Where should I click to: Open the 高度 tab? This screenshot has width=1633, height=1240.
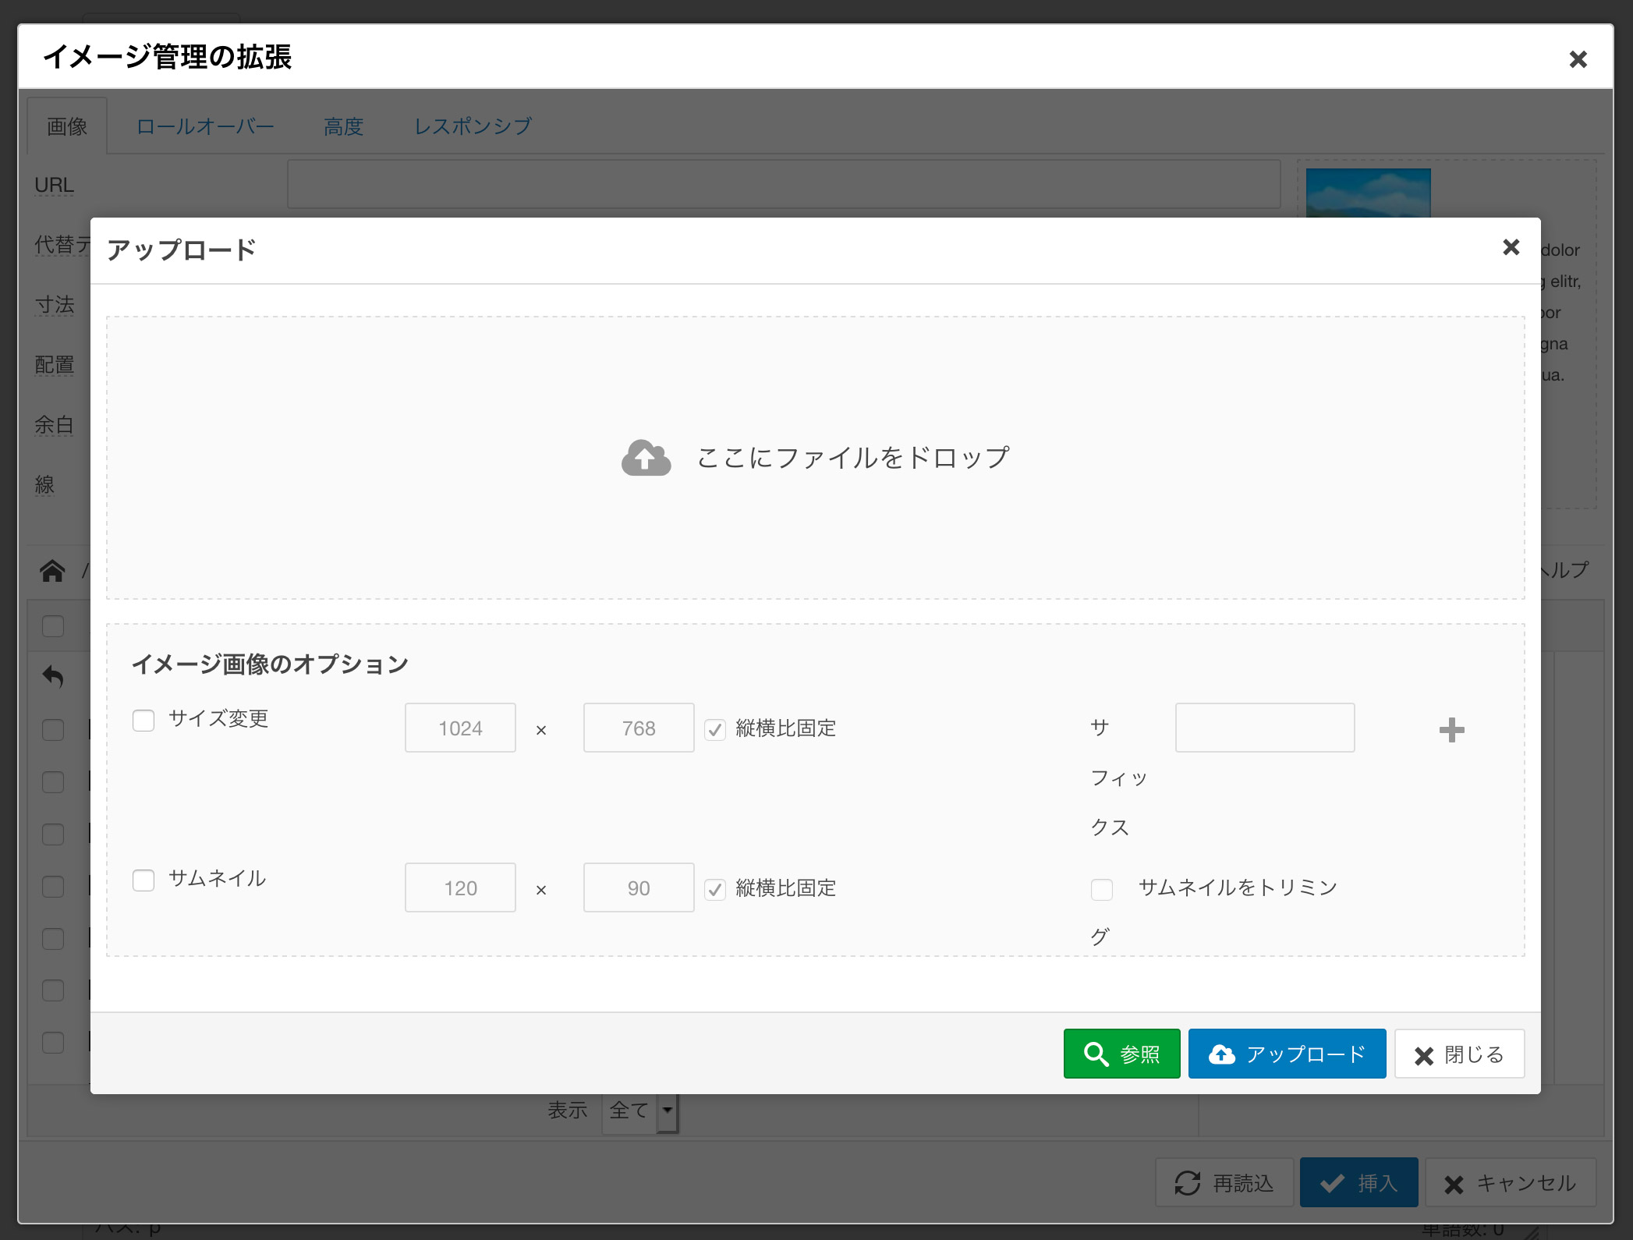click(343, 126)
